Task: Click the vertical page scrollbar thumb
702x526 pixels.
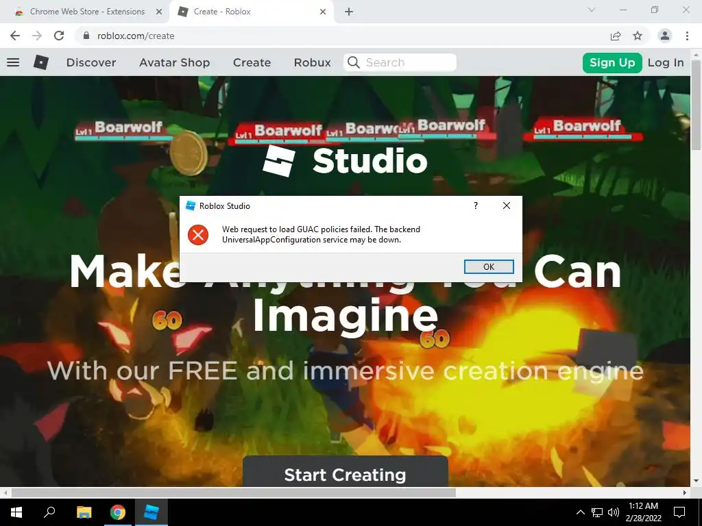Action: pos(697,104)
